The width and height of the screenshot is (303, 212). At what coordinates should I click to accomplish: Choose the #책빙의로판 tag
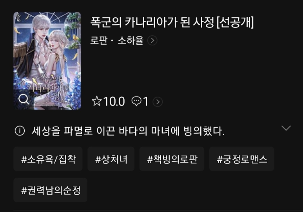point(172,159)
